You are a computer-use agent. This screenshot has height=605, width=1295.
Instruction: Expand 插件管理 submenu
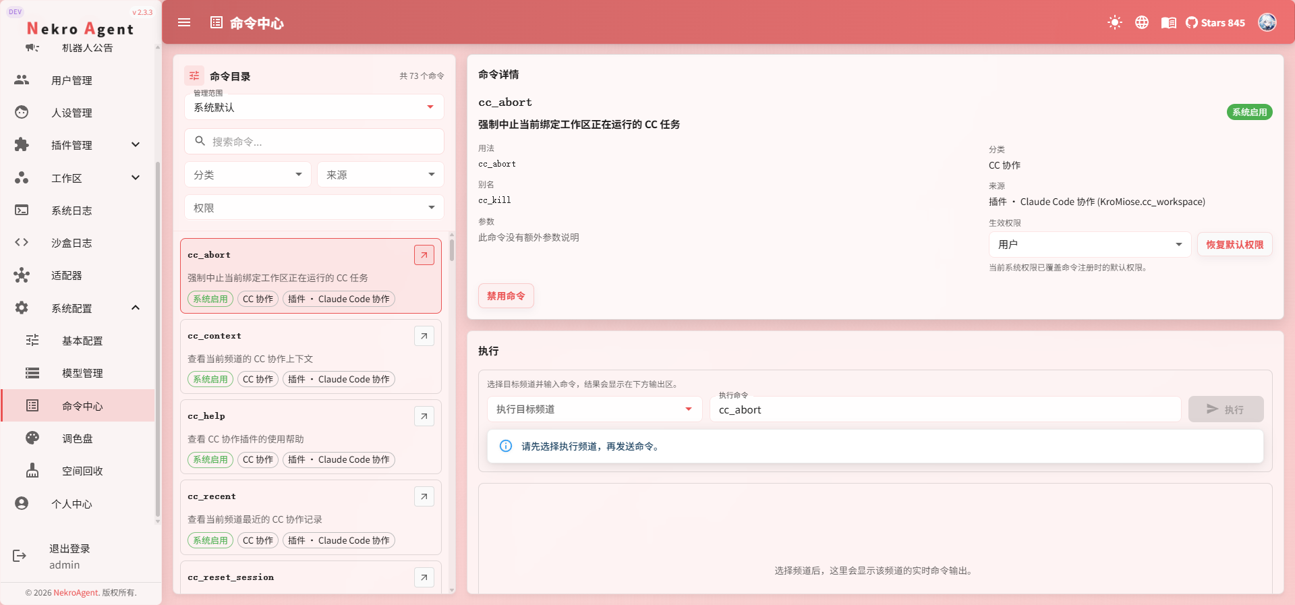[x=78, y=145]
